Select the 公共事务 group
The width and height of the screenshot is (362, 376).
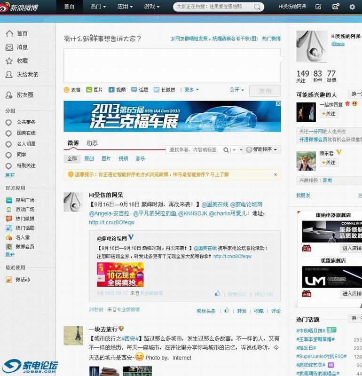pos(26,122)
